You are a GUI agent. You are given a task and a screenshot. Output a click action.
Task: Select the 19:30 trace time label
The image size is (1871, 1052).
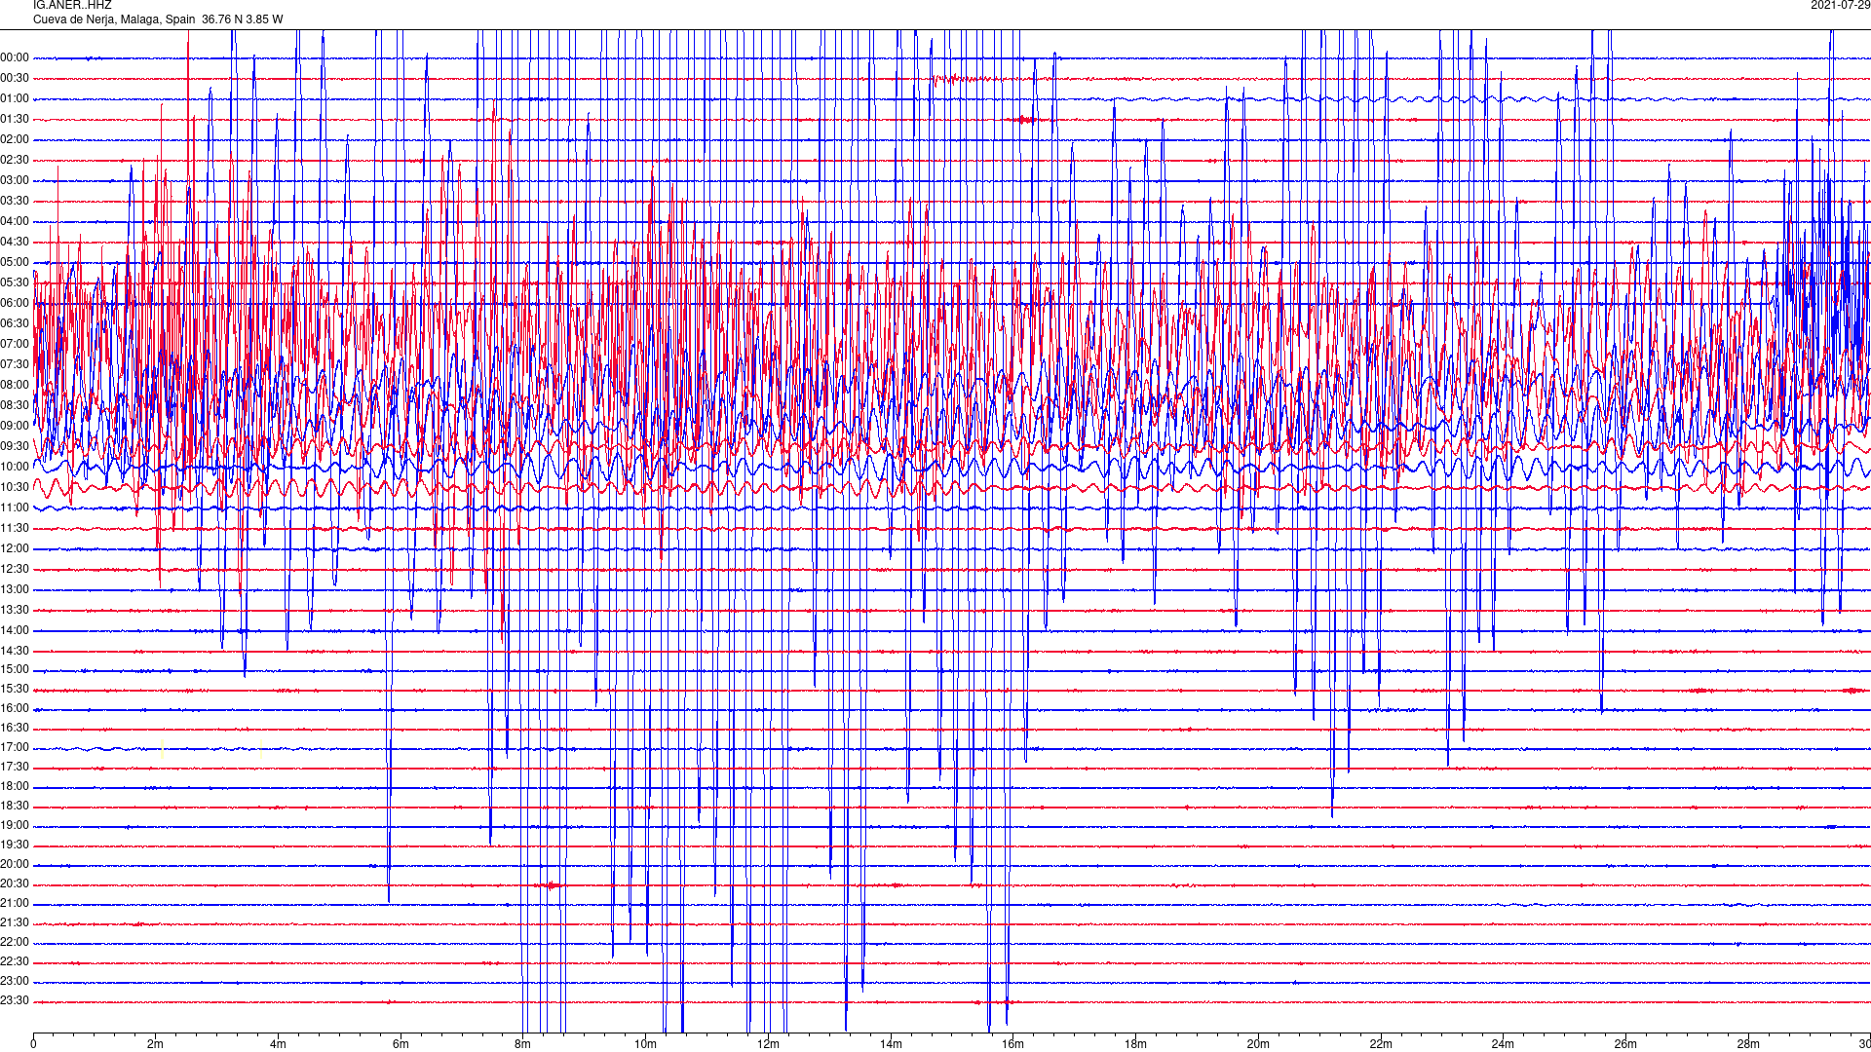click(x=15, y=845)
